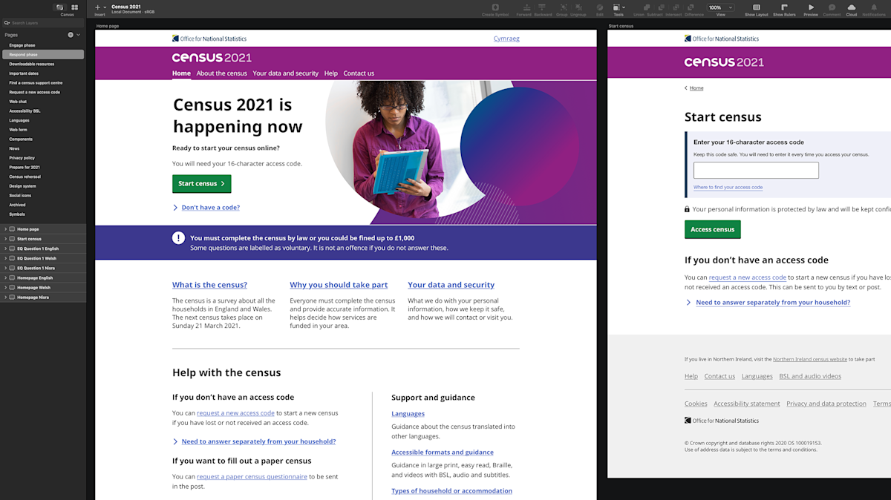Click request a paper census questionnaire link
891x500 pixels.
pos(252,477)
